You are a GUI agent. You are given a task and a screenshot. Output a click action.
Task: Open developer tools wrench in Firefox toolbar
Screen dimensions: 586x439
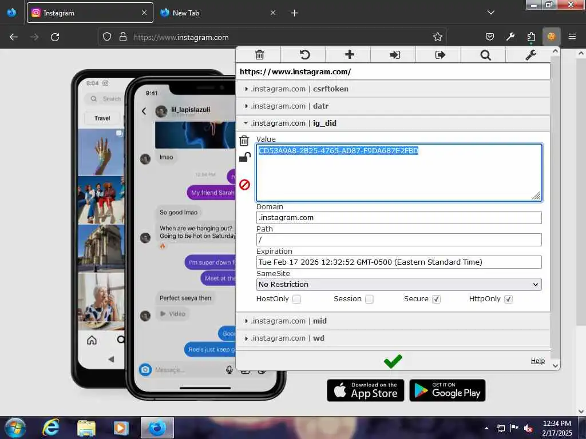(510, 37)
